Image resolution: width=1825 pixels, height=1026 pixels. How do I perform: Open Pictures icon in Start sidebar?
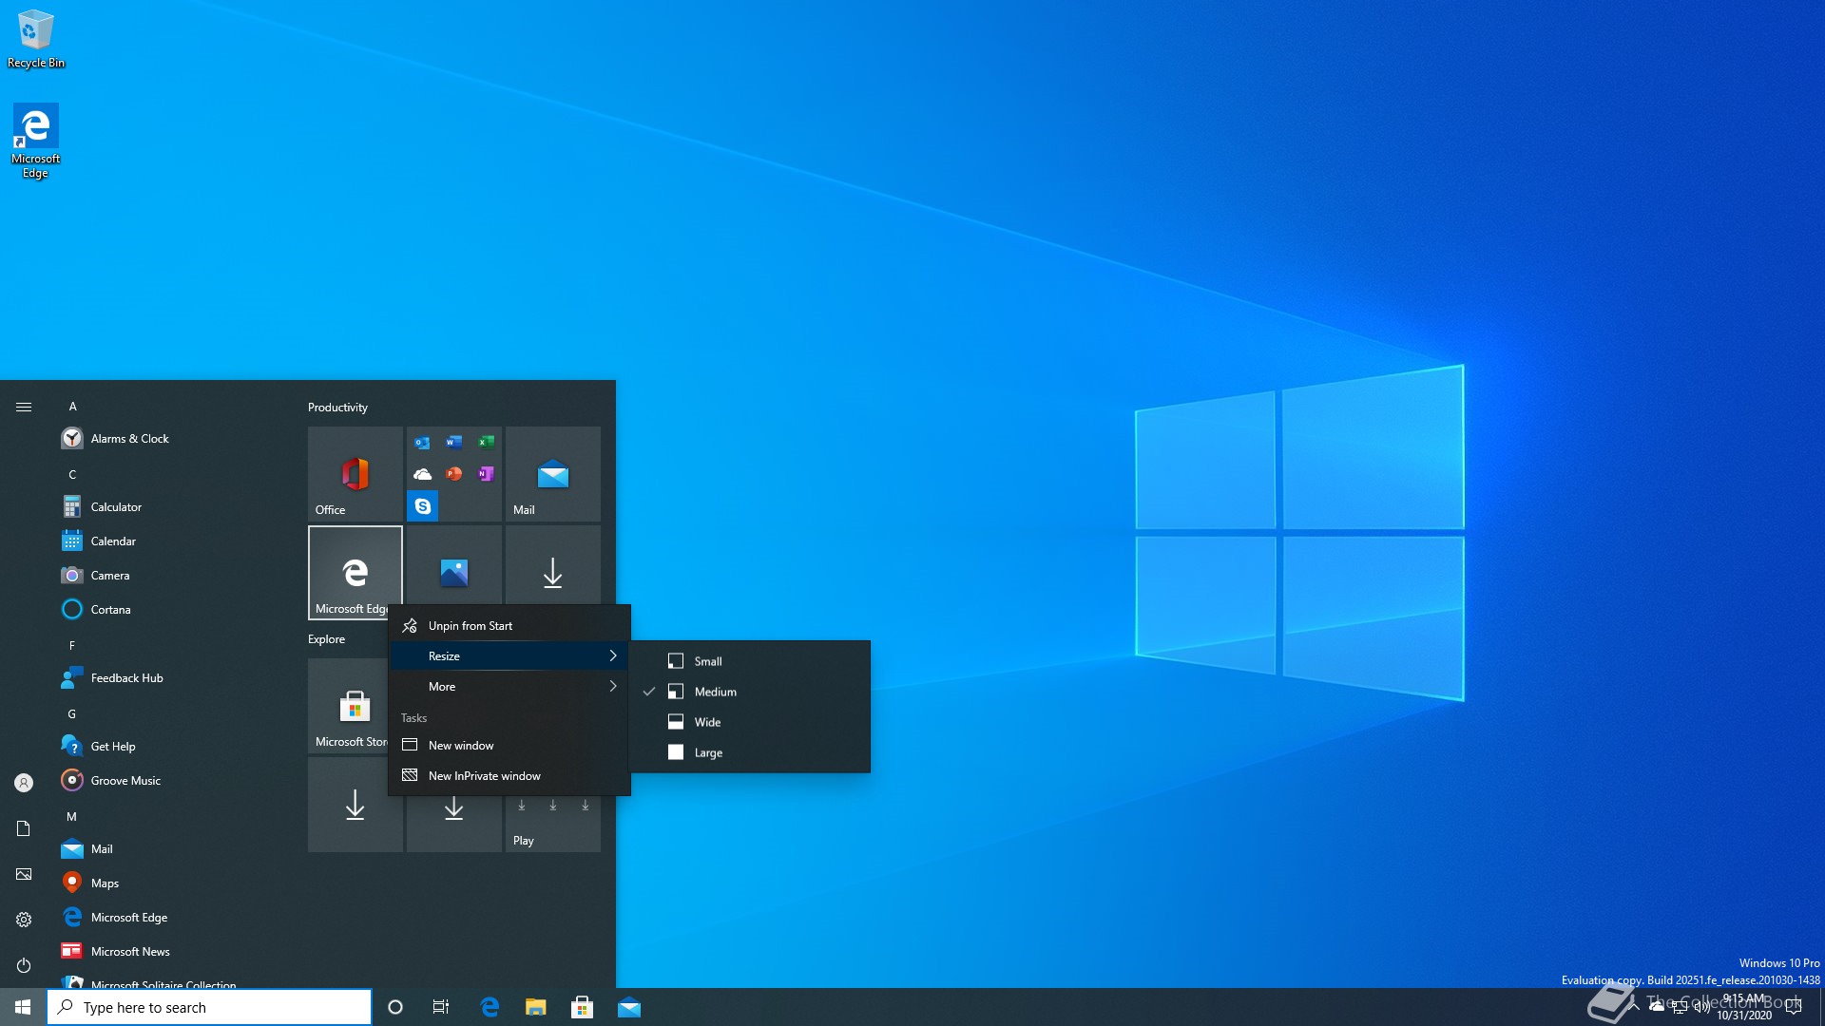coord(24,874)
